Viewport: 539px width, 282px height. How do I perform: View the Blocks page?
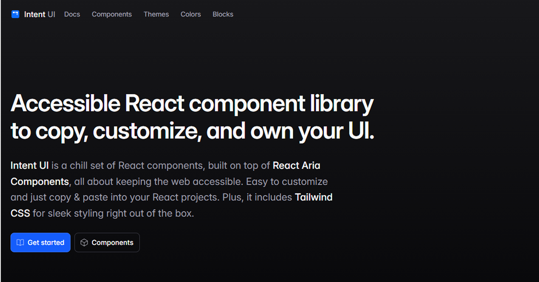[223, 14]
